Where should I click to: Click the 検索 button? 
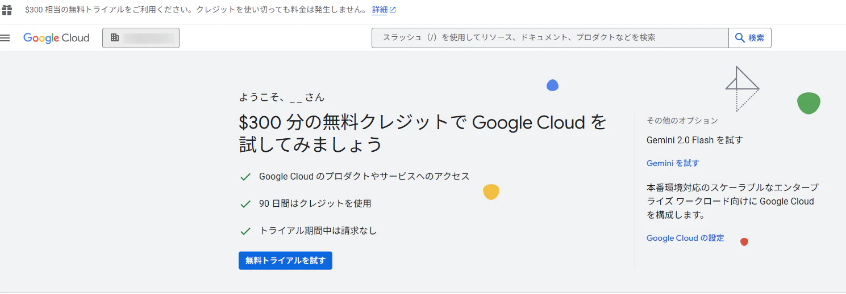pyautogui.click(x=750, y=38)
